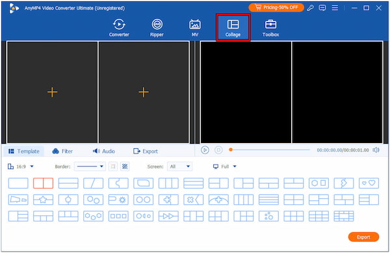Viewport: 390px width, 253px height.
Task: Toggle the preview volume speaker icon
Action: pos(376,150)
